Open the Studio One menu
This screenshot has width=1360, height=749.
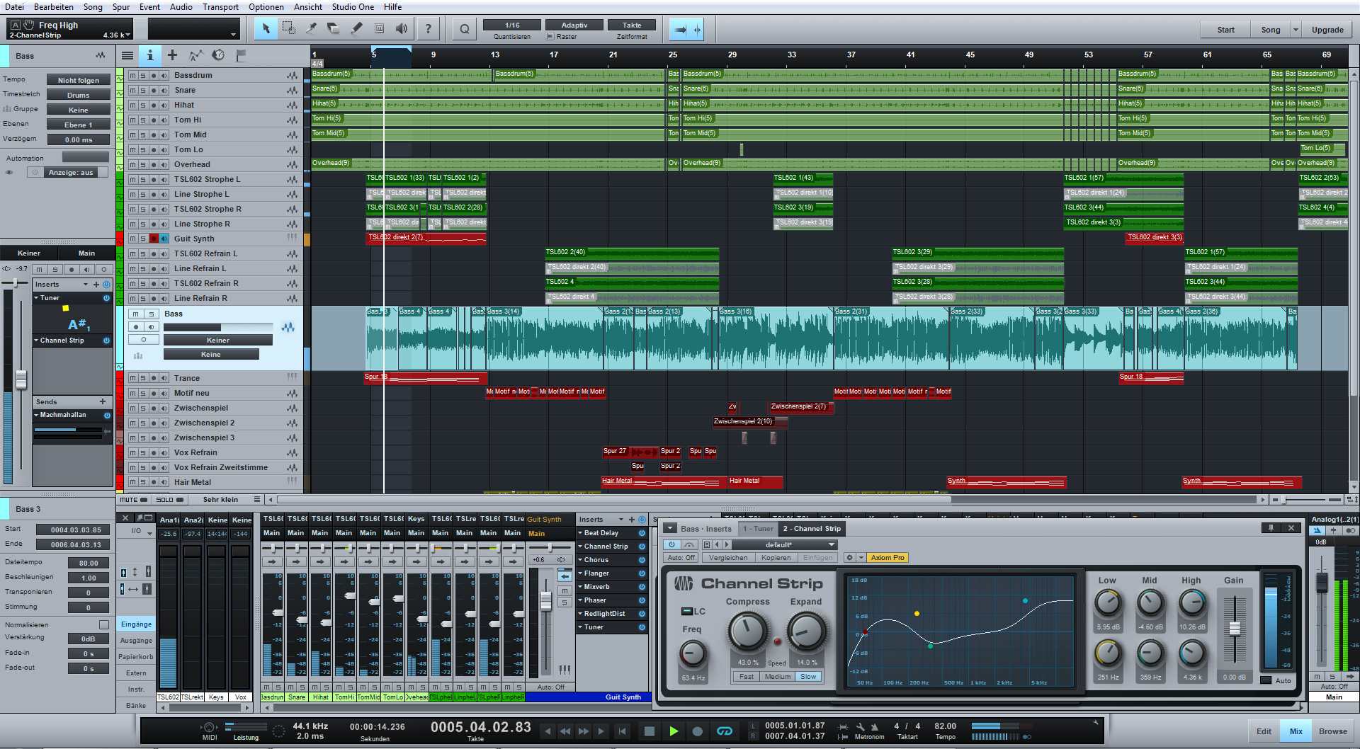point(353,7)
